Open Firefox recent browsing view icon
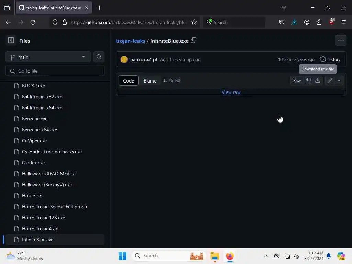This screenshot has height=264, width=352. pyautogui.click(x=7, y=8)
